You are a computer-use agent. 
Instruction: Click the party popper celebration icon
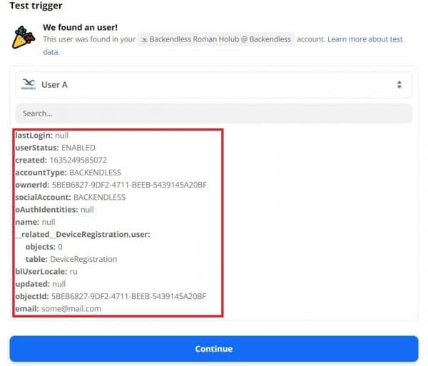24,38
